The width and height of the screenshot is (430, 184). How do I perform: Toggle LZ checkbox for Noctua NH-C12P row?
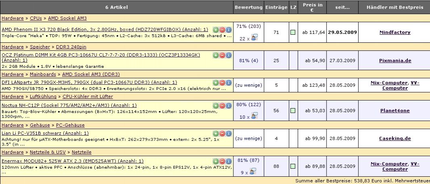(x=293, y=111)
